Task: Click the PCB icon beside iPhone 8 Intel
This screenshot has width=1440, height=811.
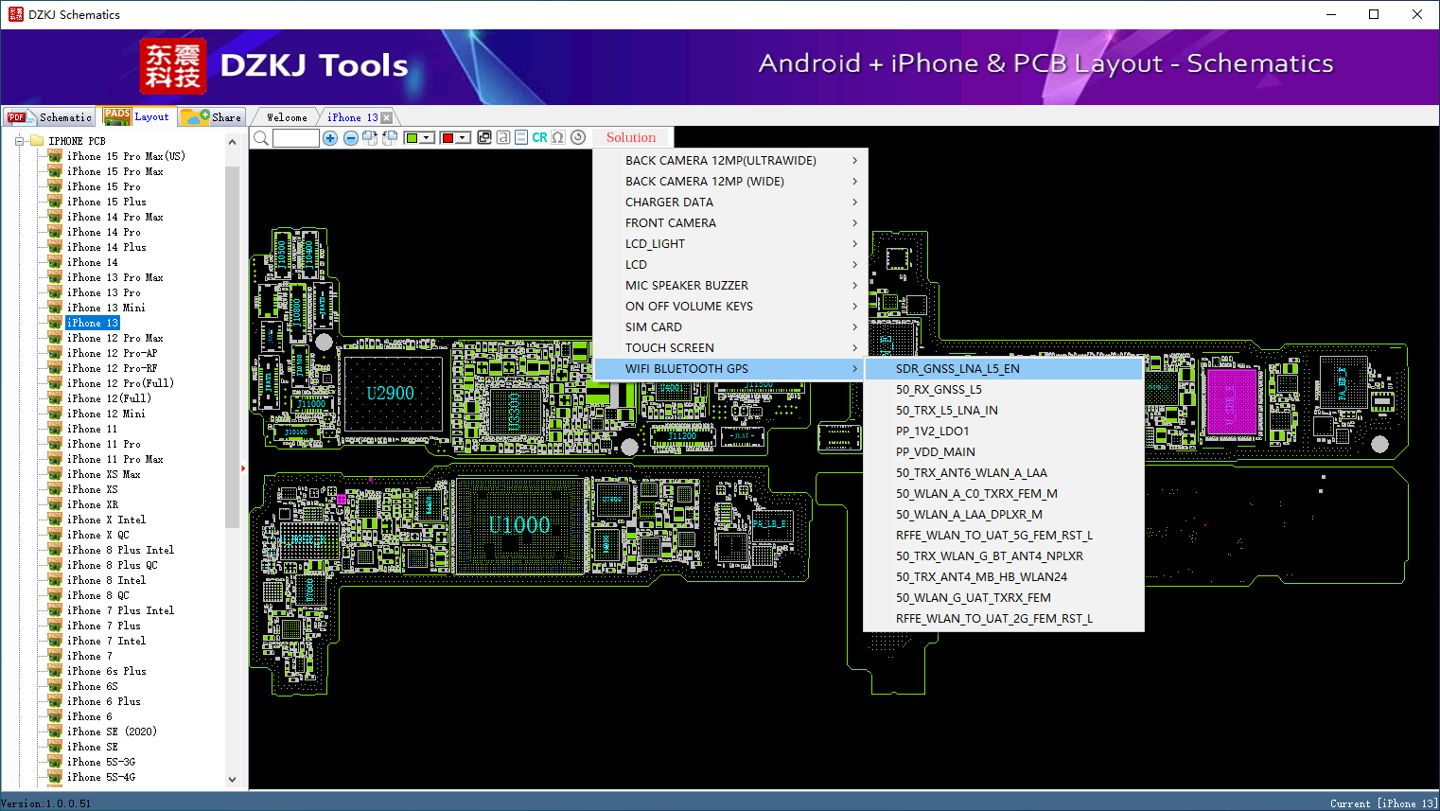Action: tap(55, 580)
